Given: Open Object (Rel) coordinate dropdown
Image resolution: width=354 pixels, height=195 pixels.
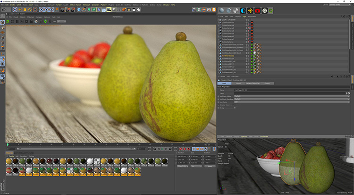Looking at the screenshot, I should (x=183, y=166).
